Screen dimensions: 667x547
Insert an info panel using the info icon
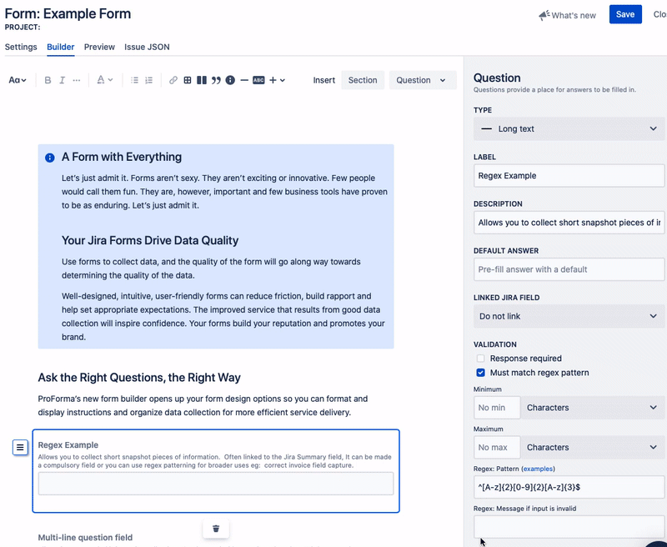(230, 80)
